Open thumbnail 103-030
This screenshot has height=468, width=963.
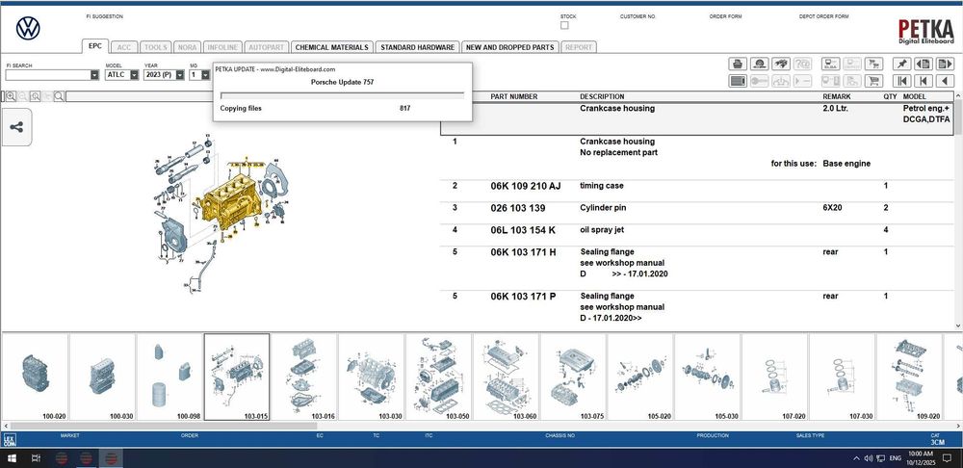372,377
